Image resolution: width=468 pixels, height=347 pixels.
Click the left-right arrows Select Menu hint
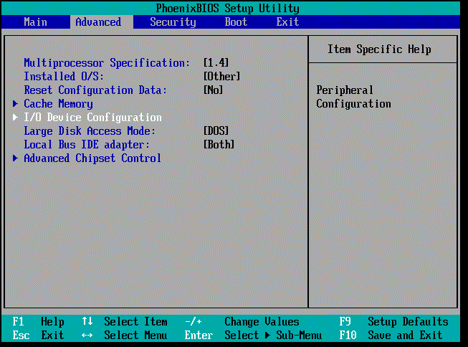point(124,335)
